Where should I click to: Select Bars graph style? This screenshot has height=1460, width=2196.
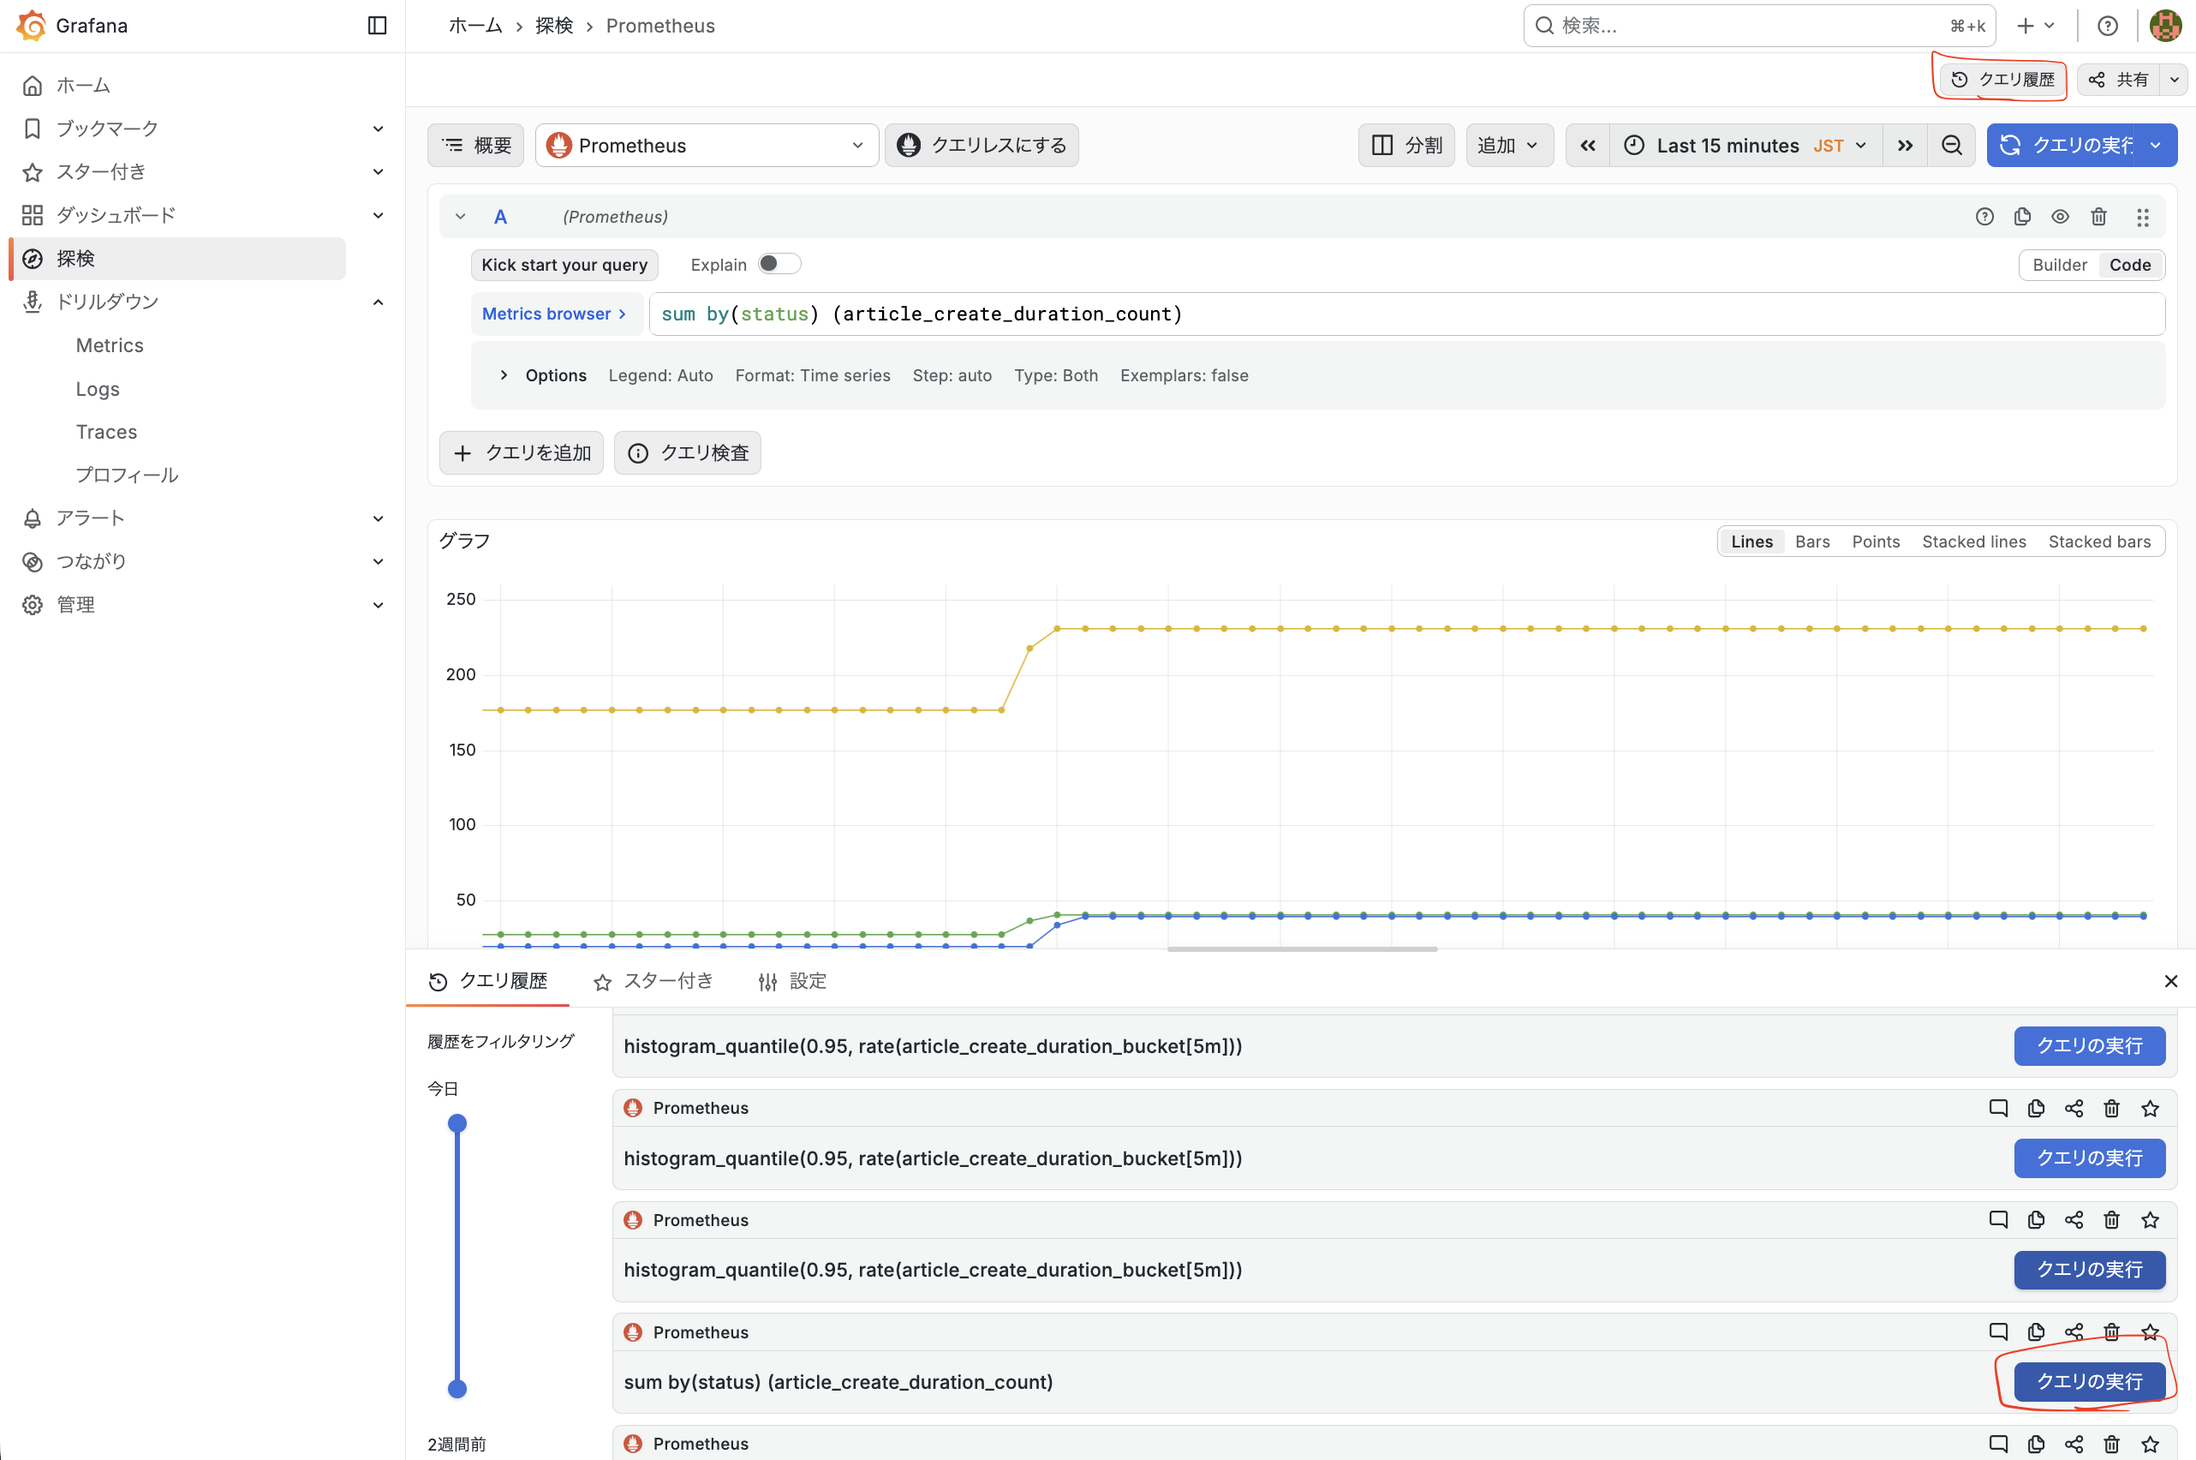[x=1811, y=542]
